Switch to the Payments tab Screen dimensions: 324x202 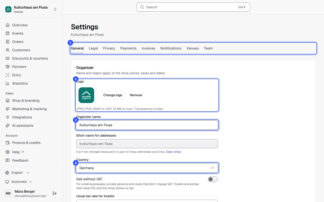pyautogui.click(x=128, y=48)
